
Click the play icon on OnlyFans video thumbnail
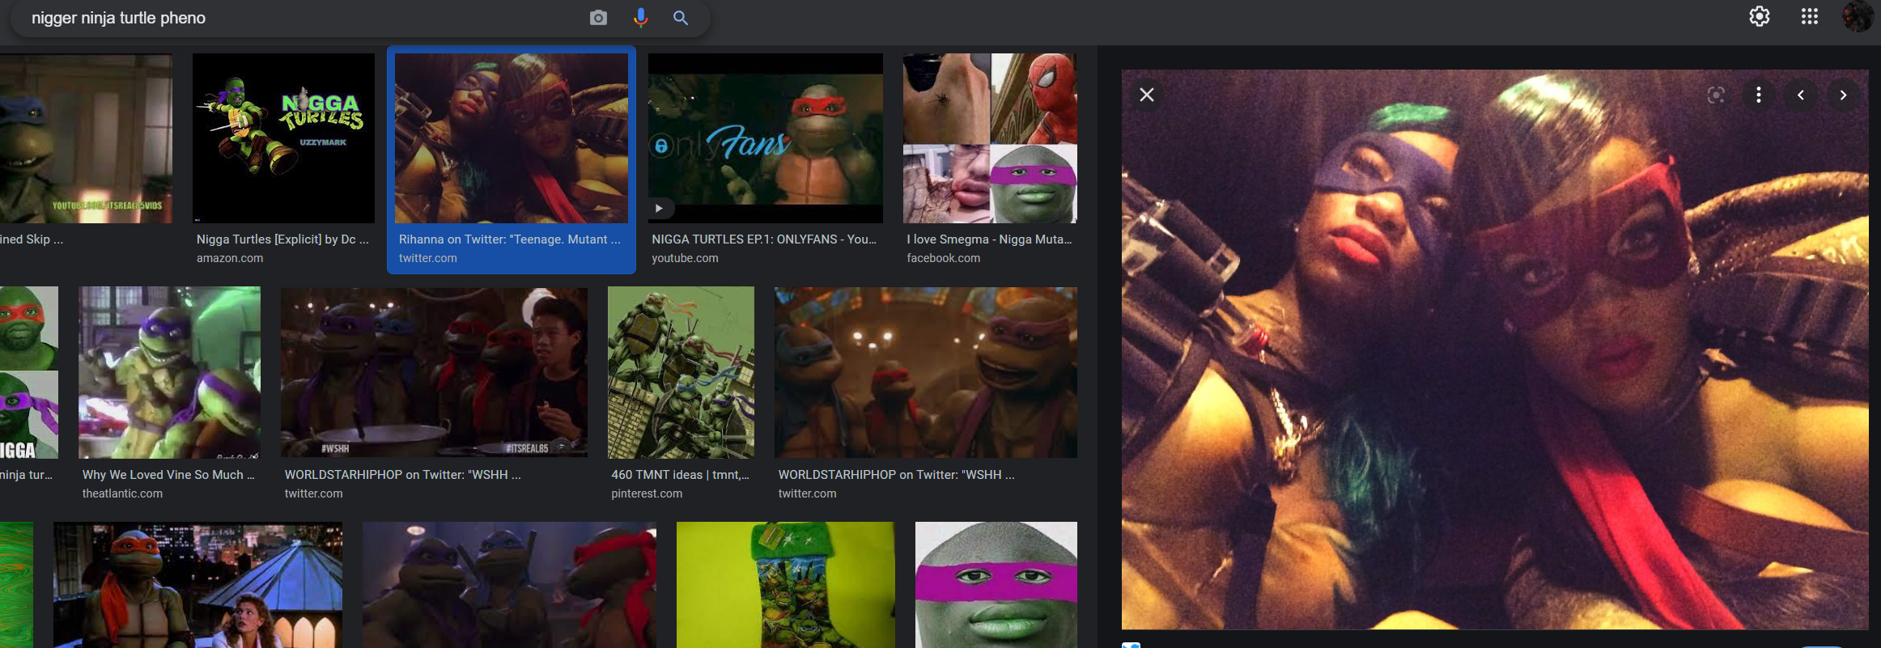click(659, 209)
